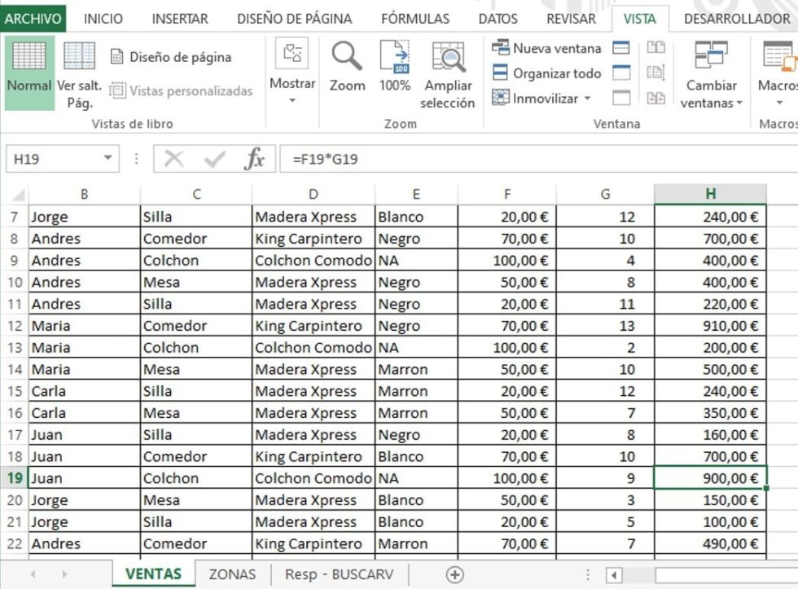Select price 50,00 € in row 20
The height and width of the screenshot is (589, 798).
(506, 500)
